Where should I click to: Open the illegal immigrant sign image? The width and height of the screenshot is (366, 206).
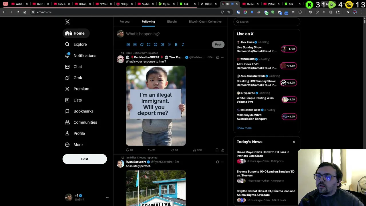tap(156, 106)
